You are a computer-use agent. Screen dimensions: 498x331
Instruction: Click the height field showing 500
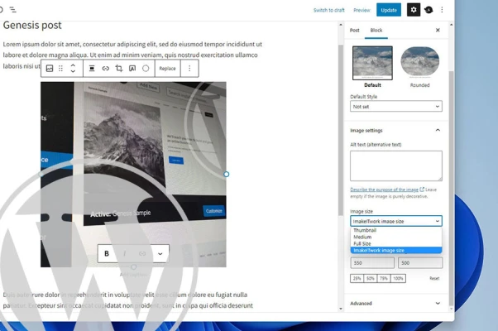tap(420, 263)
